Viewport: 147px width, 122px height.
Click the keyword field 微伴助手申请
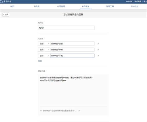point(72,50)
